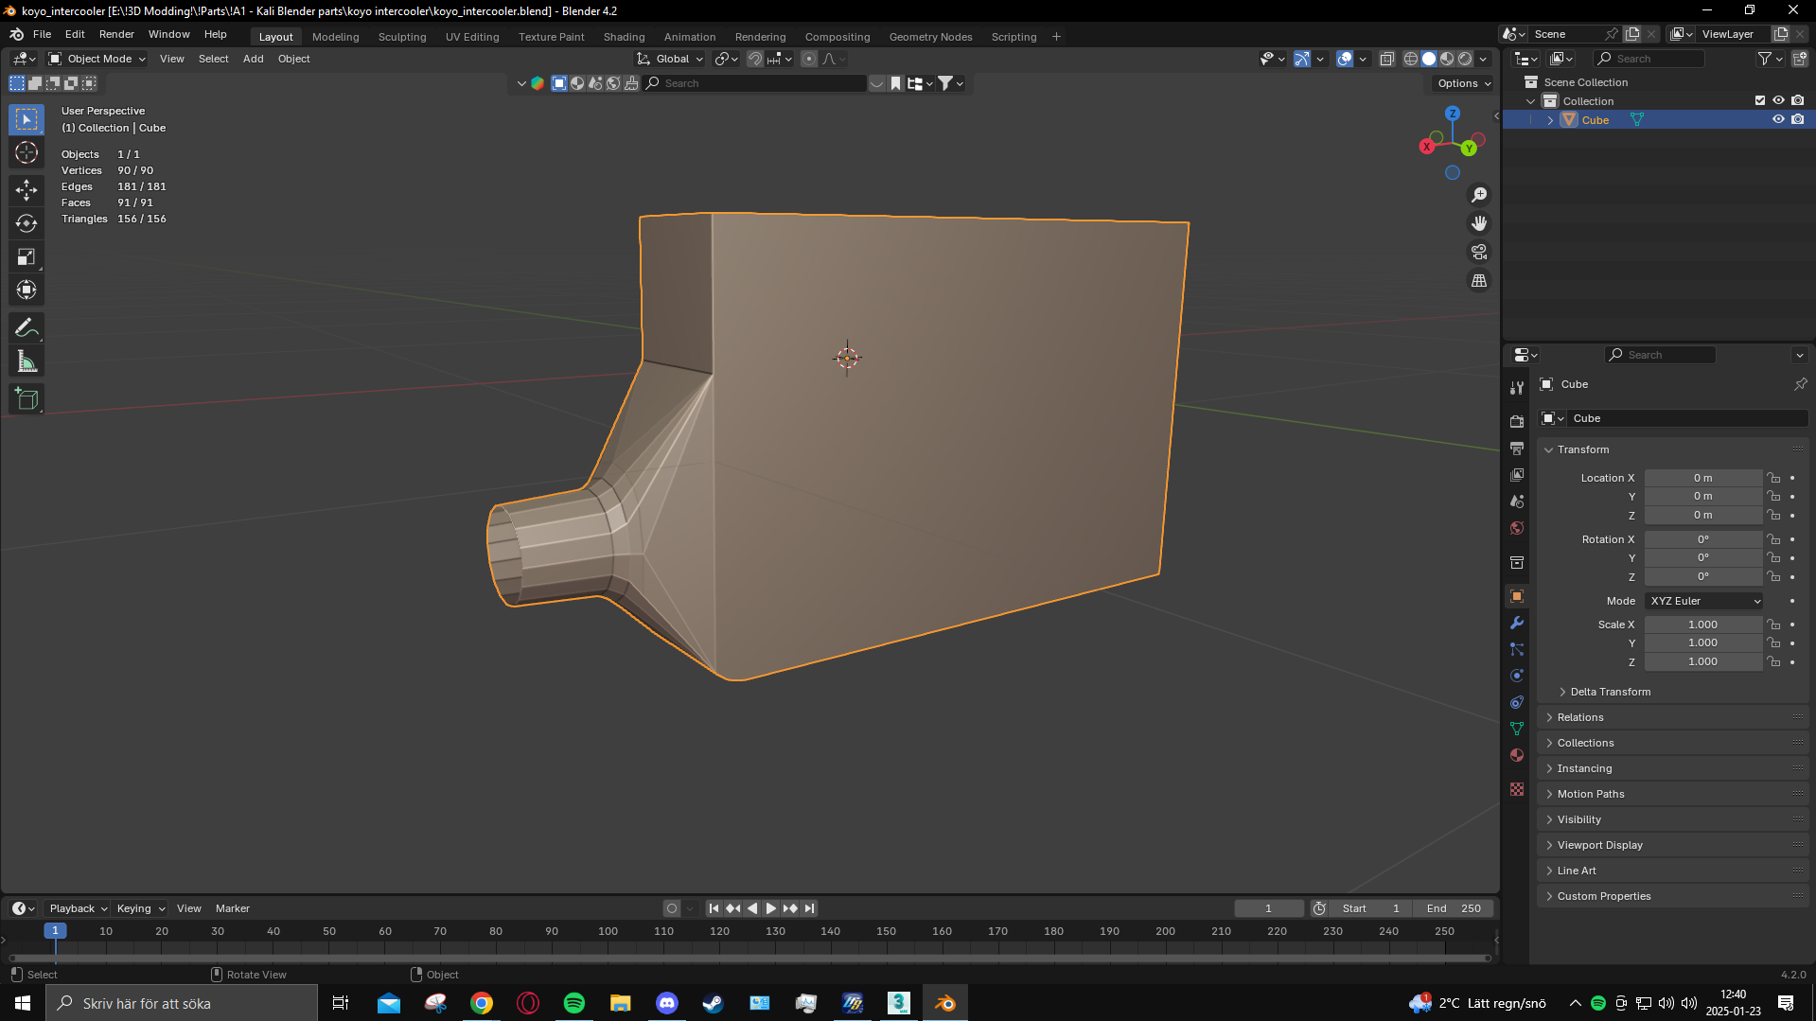Viewport: 1816px width, 1021px height.
Task: Toggle the Location X lock icon
Action: 1773,478
